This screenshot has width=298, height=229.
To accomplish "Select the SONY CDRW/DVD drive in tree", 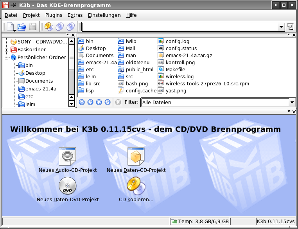I will 39,41.
